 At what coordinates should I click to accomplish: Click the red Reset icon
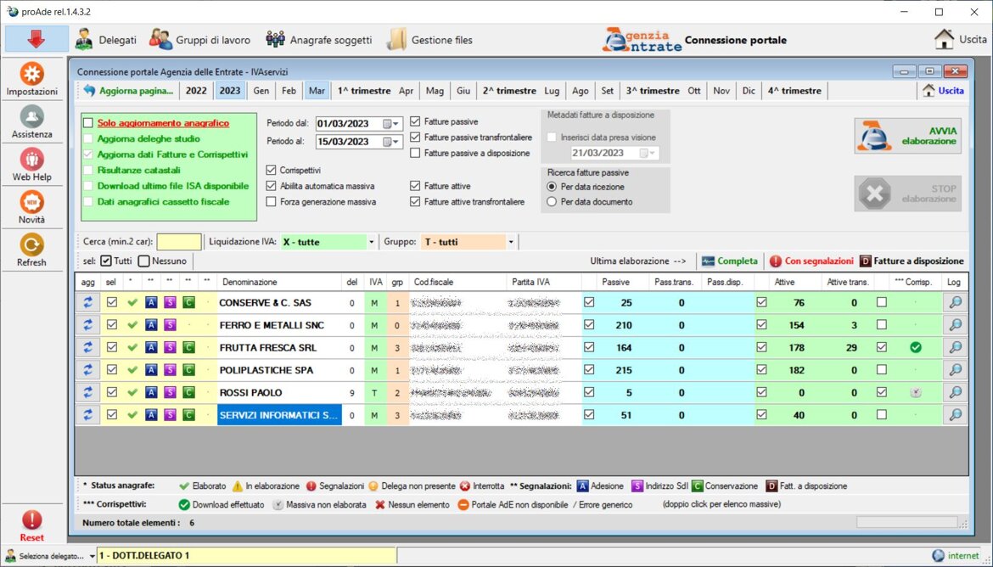32,520
